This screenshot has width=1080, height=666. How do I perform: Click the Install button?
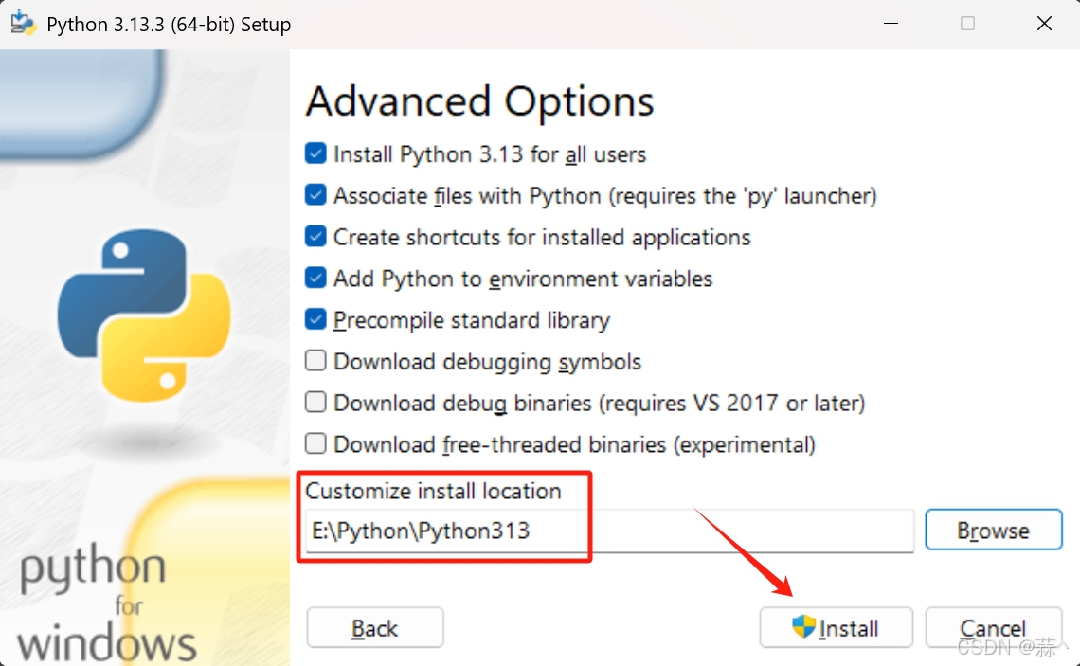pyautogui.click(x=836, y=627)
